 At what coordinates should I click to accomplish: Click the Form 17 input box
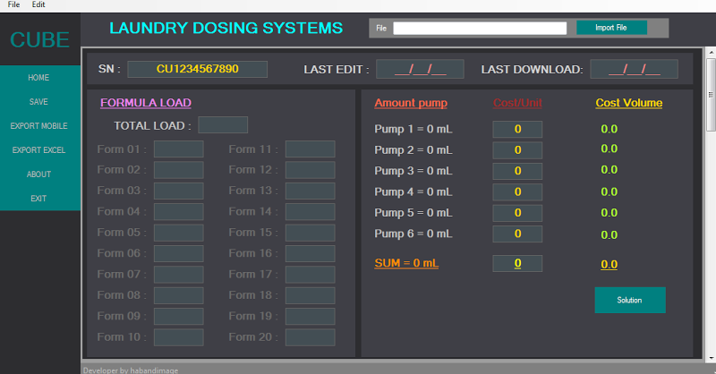point(310,275)
